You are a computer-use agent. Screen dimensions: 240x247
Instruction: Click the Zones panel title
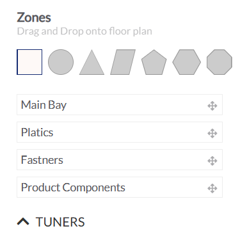(34, 17)
